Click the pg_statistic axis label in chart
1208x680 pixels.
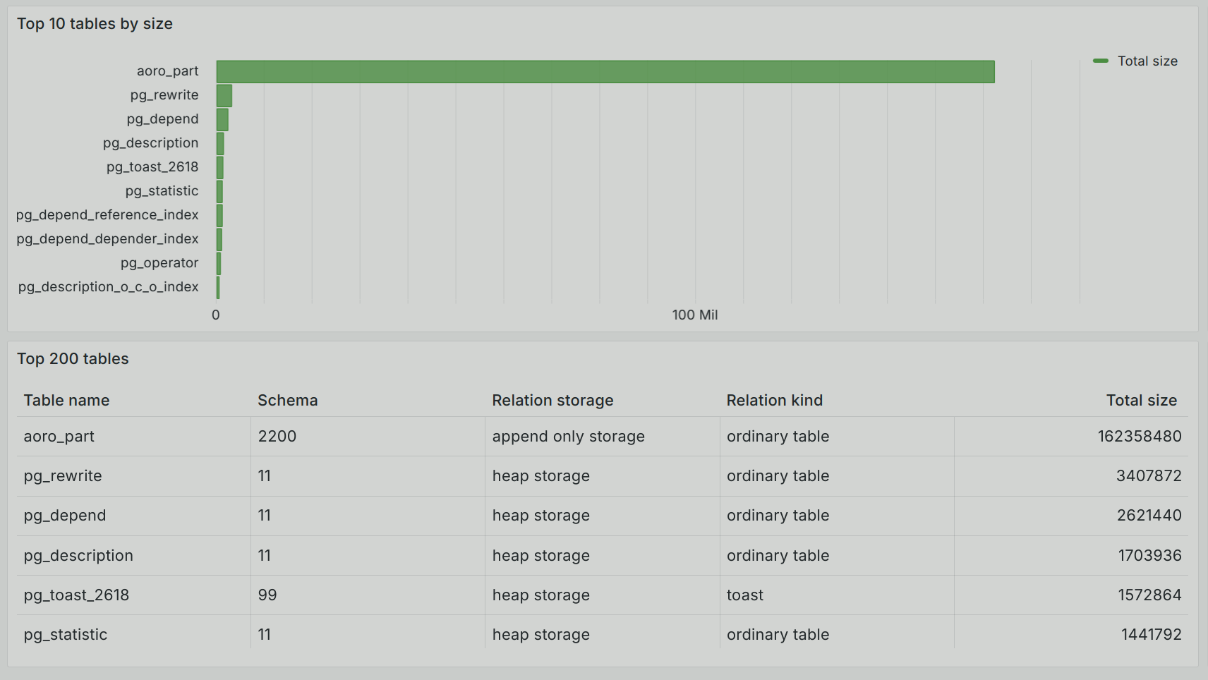pyautogui.click(x=162, y=191)
